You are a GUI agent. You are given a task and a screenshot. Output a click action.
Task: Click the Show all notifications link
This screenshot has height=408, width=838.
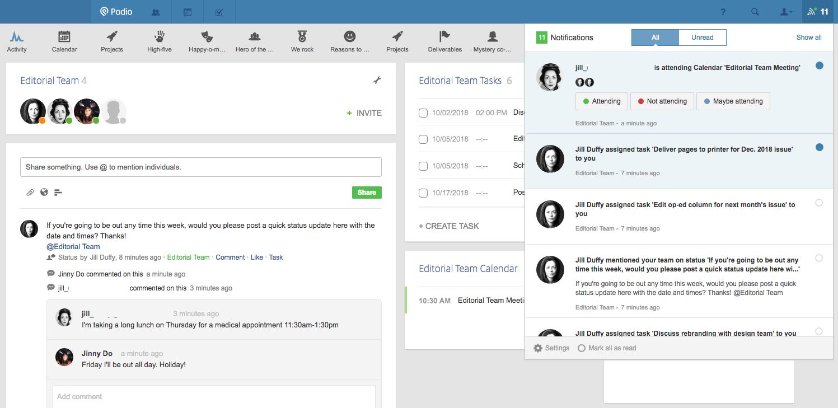[808, 37]
